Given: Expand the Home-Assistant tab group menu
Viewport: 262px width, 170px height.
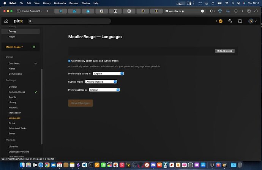Looking at the screenshot, I should [x=32, y=11].
